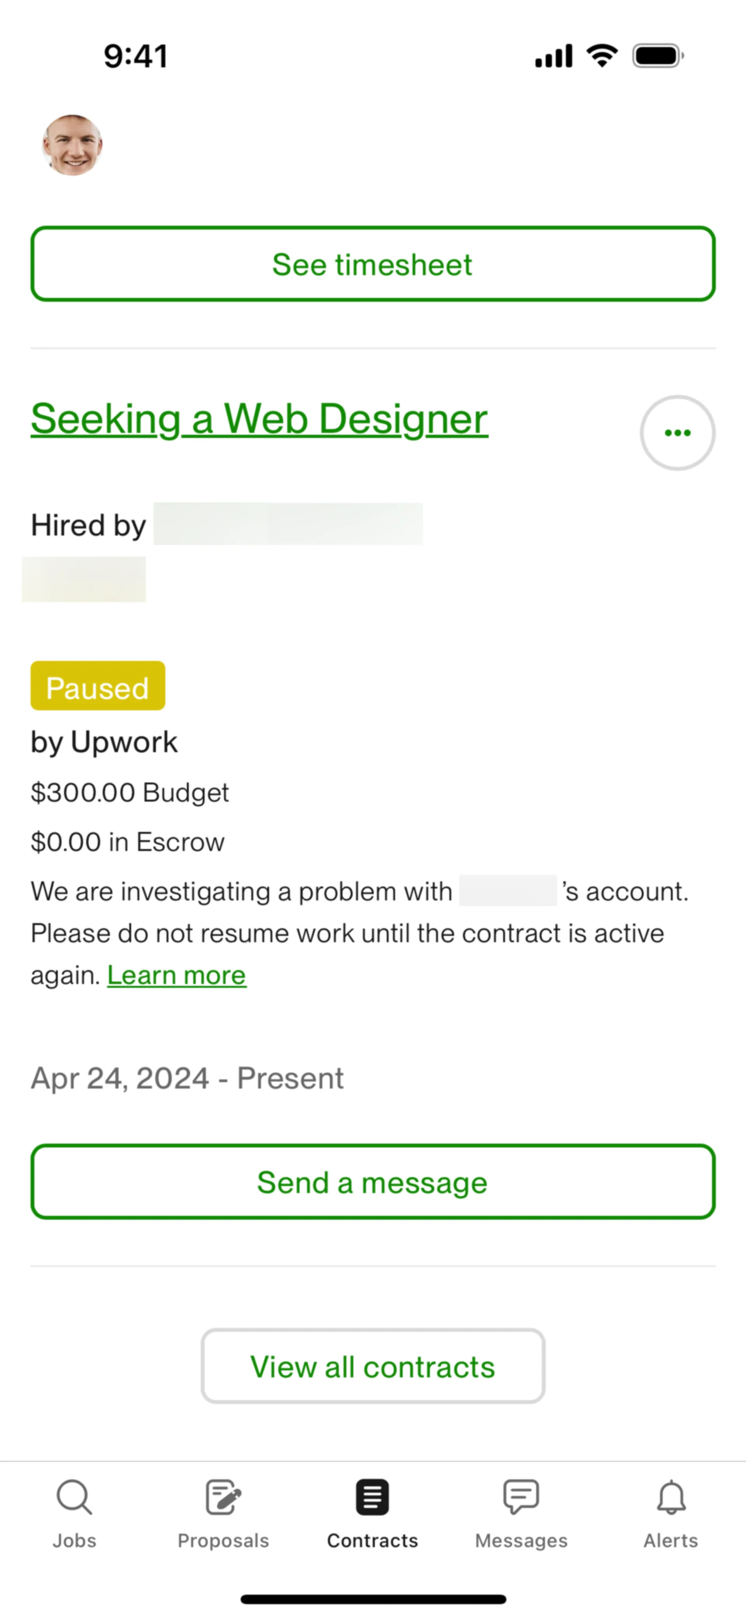Tap the Learn more link
The height and width of the screenshot is (1619, 746).
(x=176, y=976)
